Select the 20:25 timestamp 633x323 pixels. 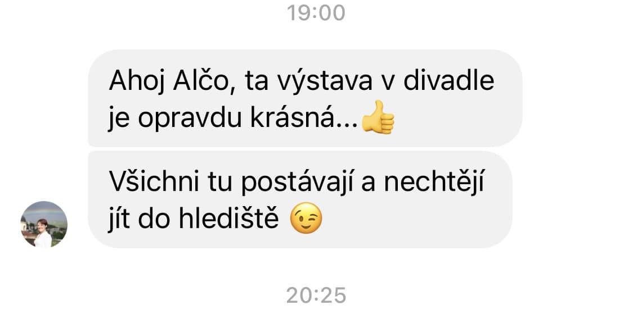pos(316,295)
